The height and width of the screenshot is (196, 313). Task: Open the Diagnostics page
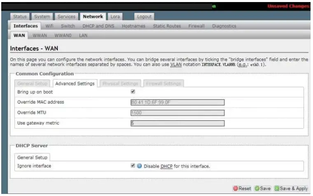[x=224, y=26]
